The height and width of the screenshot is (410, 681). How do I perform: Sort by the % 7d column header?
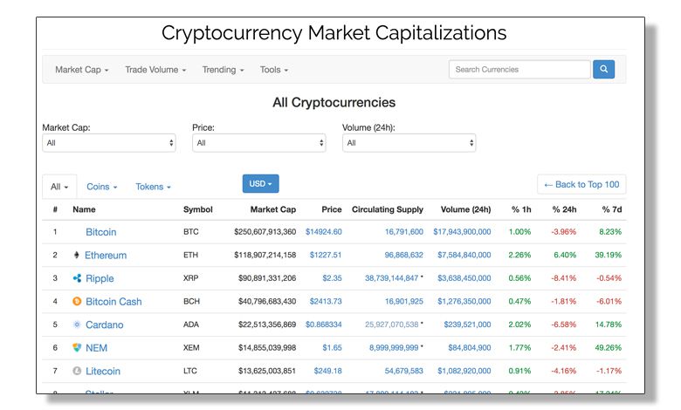coord(612,209)
